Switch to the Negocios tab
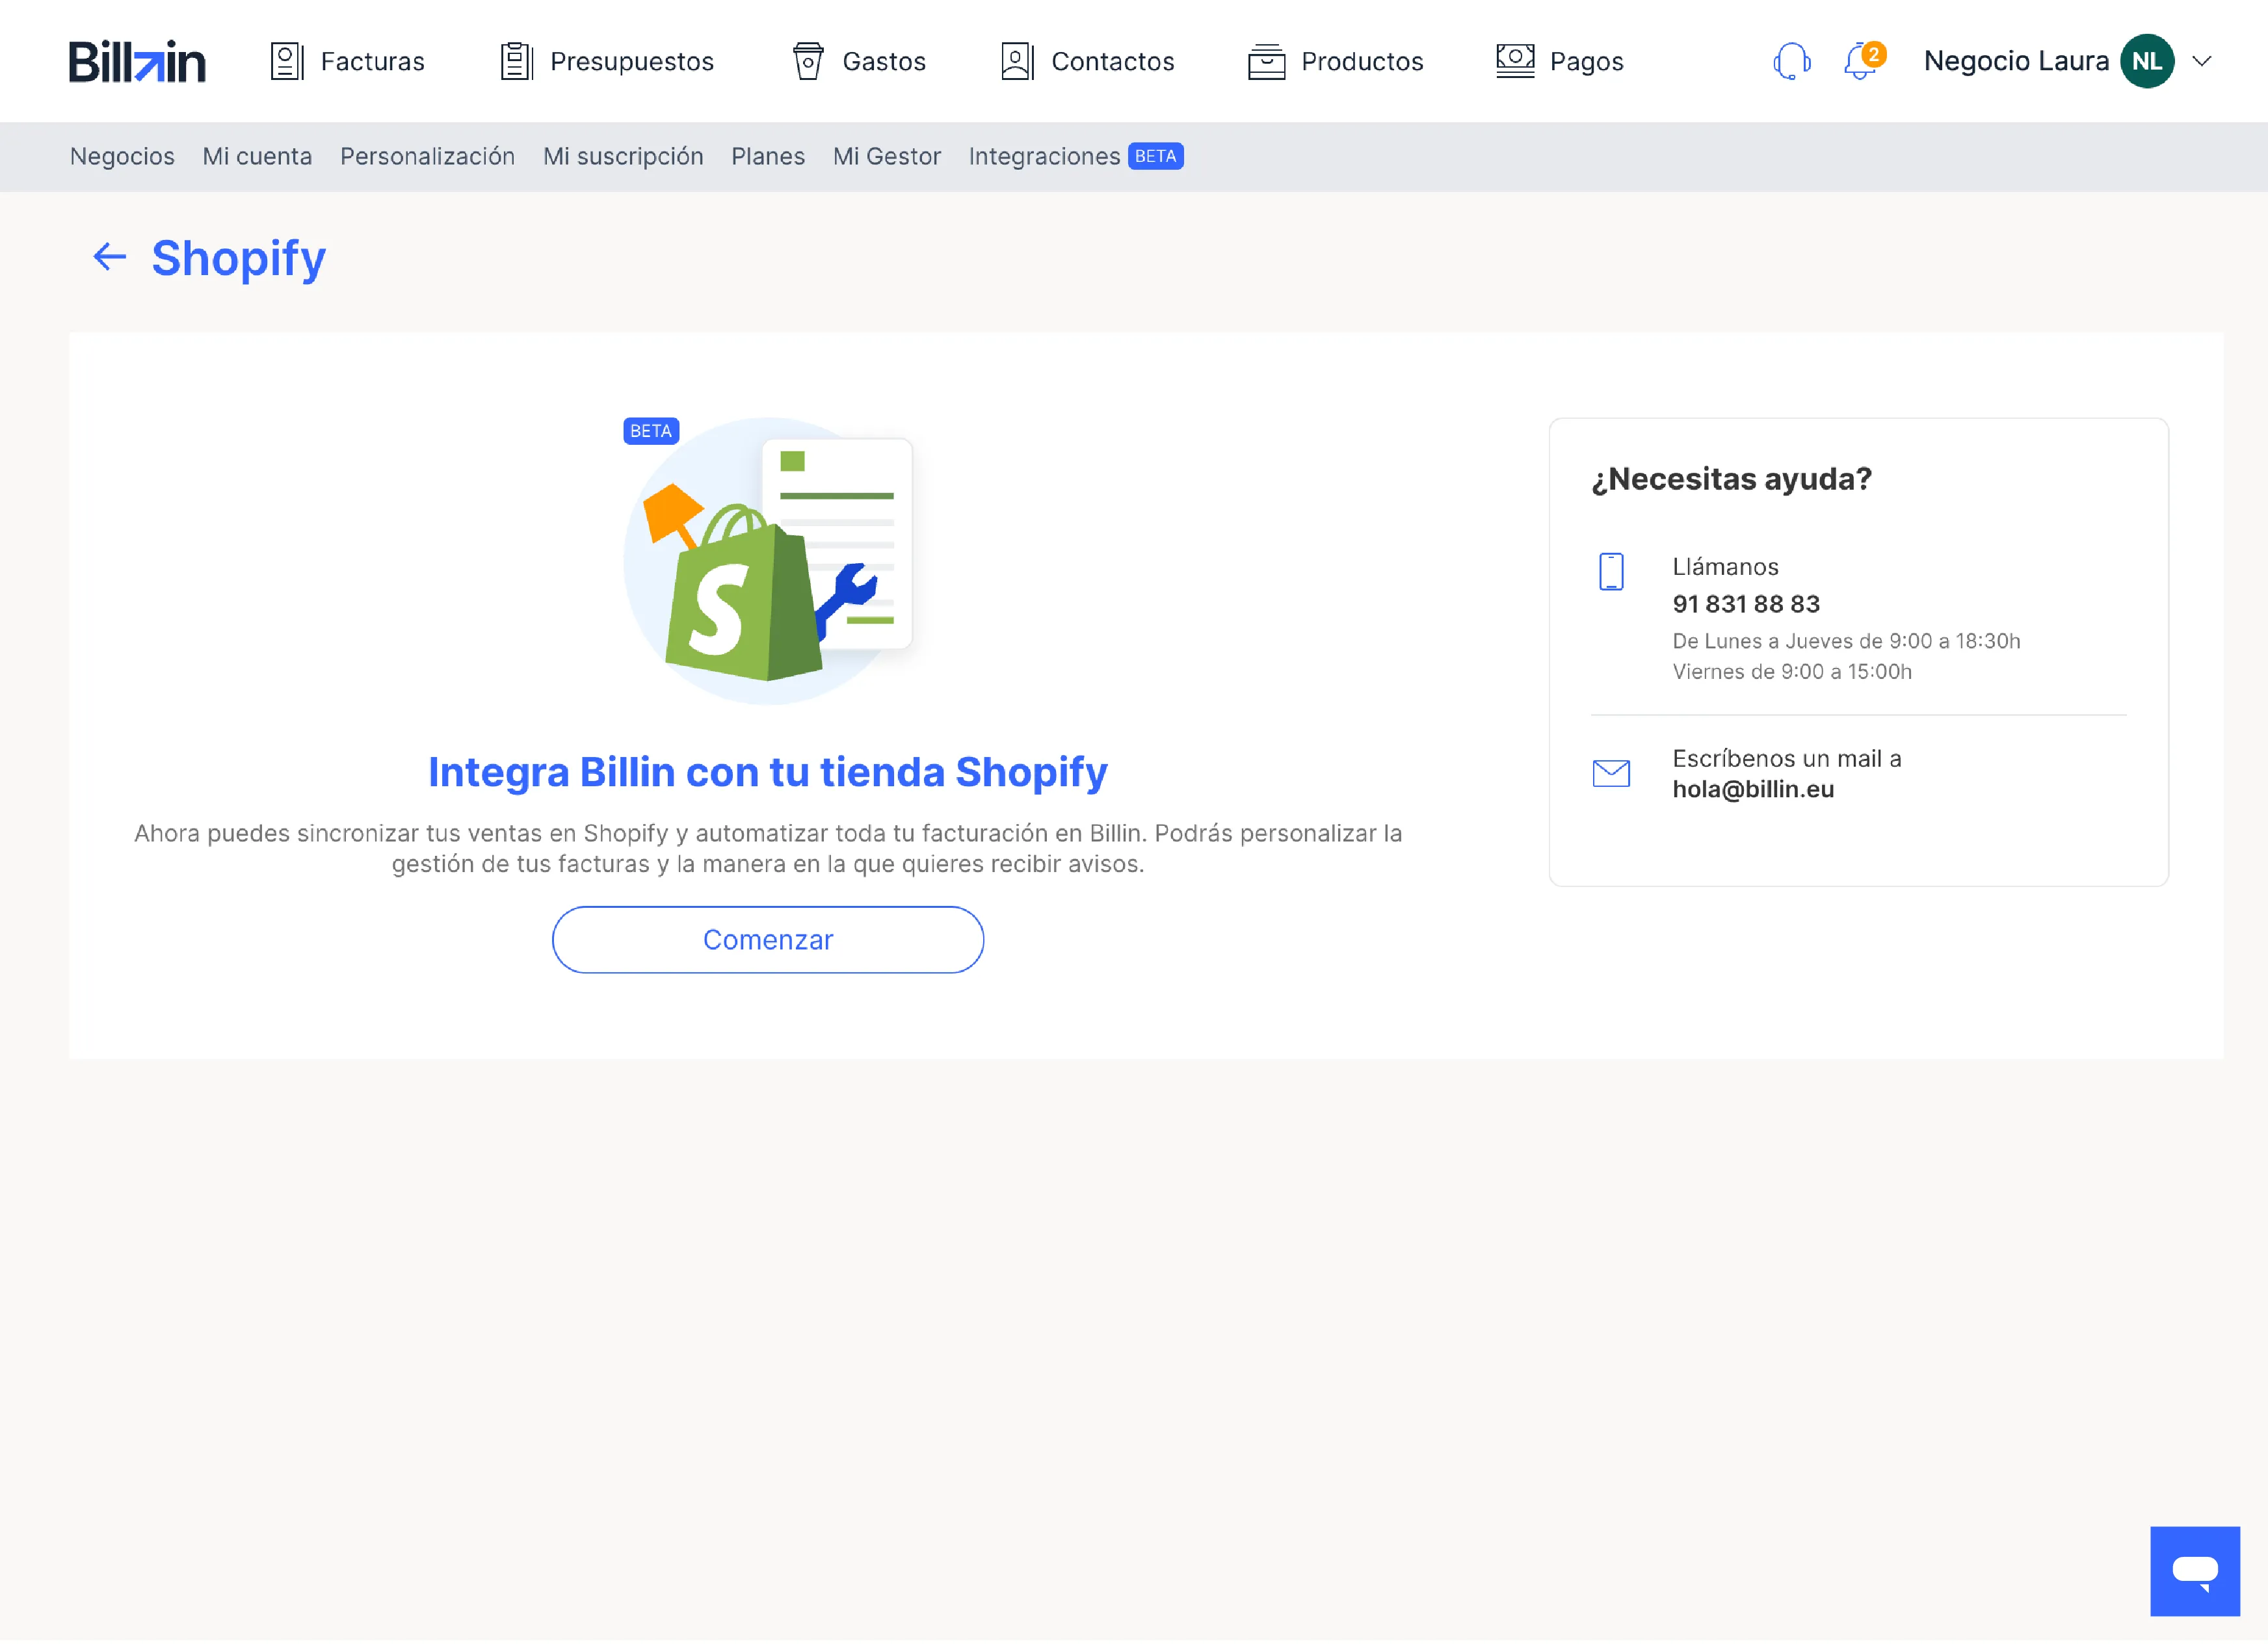 122,157
